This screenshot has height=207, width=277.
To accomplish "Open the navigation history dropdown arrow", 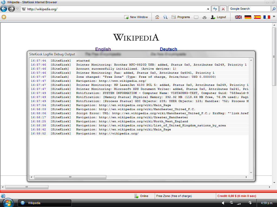I will click(x=17, y=9).
